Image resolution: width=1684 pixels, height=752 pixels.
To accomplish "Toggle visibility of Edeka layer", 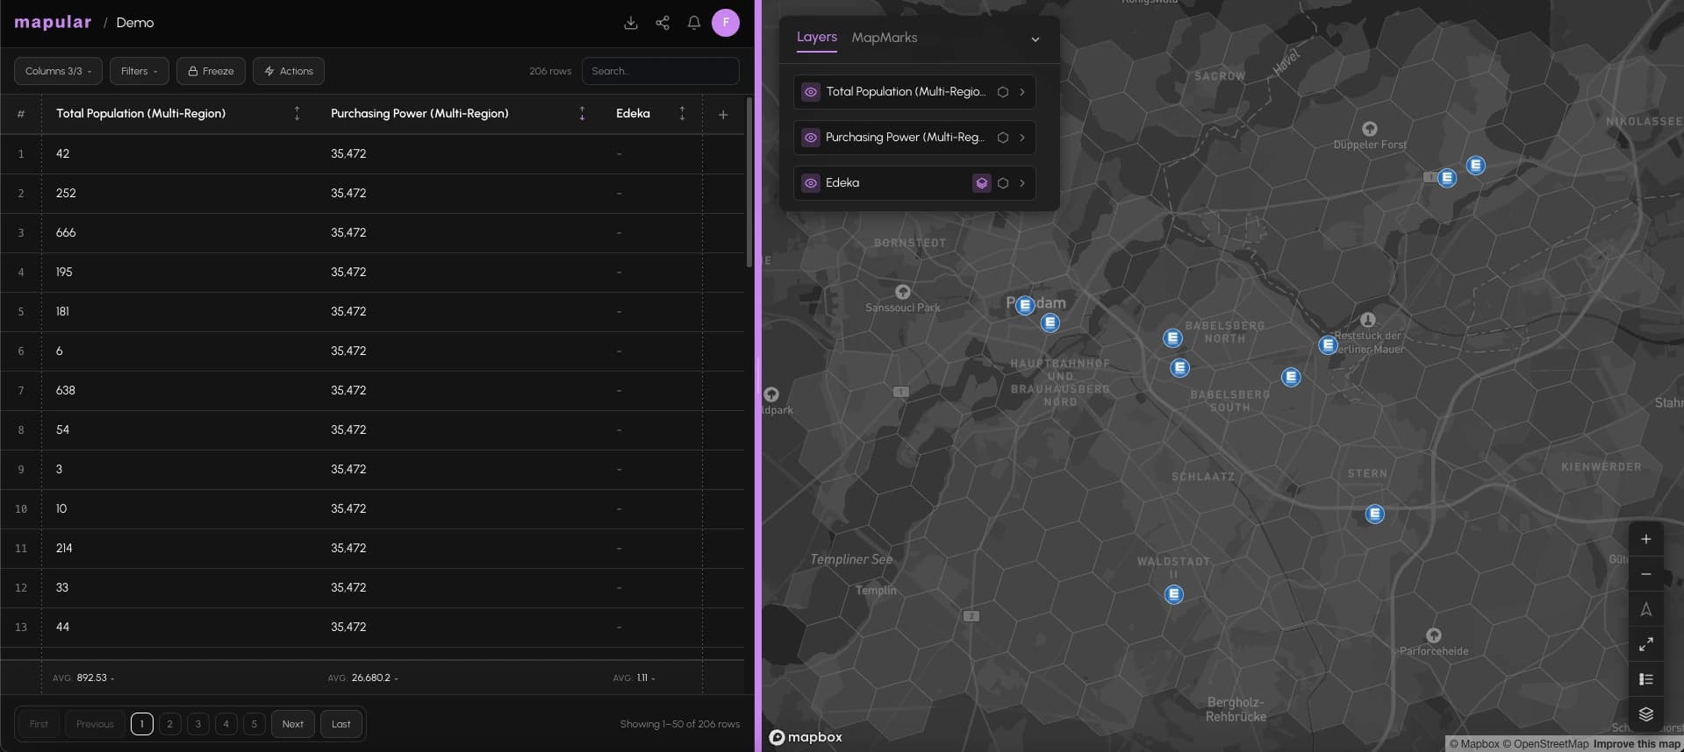I will point(811,183).
